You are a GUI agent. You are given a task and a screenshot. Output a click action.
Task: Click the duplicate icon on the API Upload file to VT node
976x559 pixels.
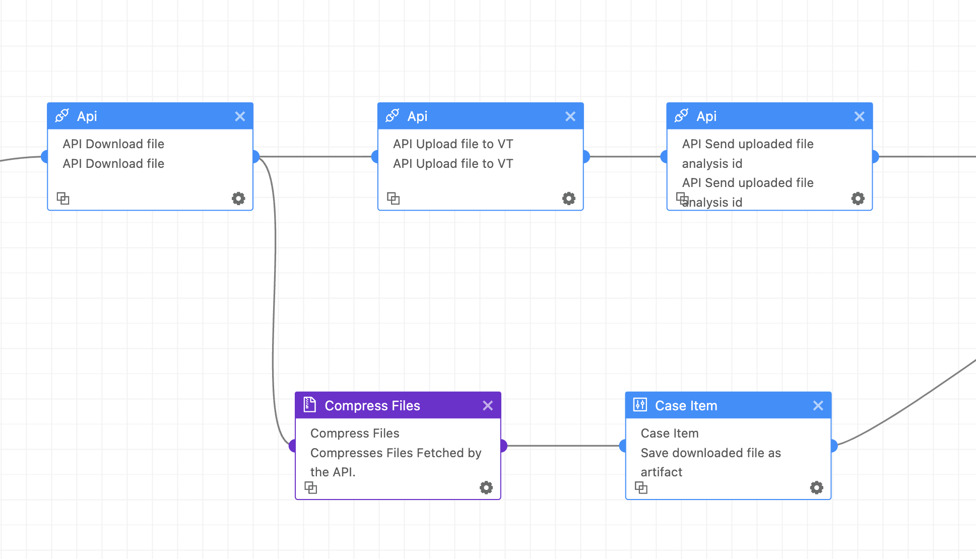tap(394, 198)
